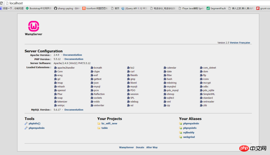The width and height of the screenshot is (270, 155).
Task: Click the alias folder icon beside phpmyadmin
Action: [x=181, y=123]
